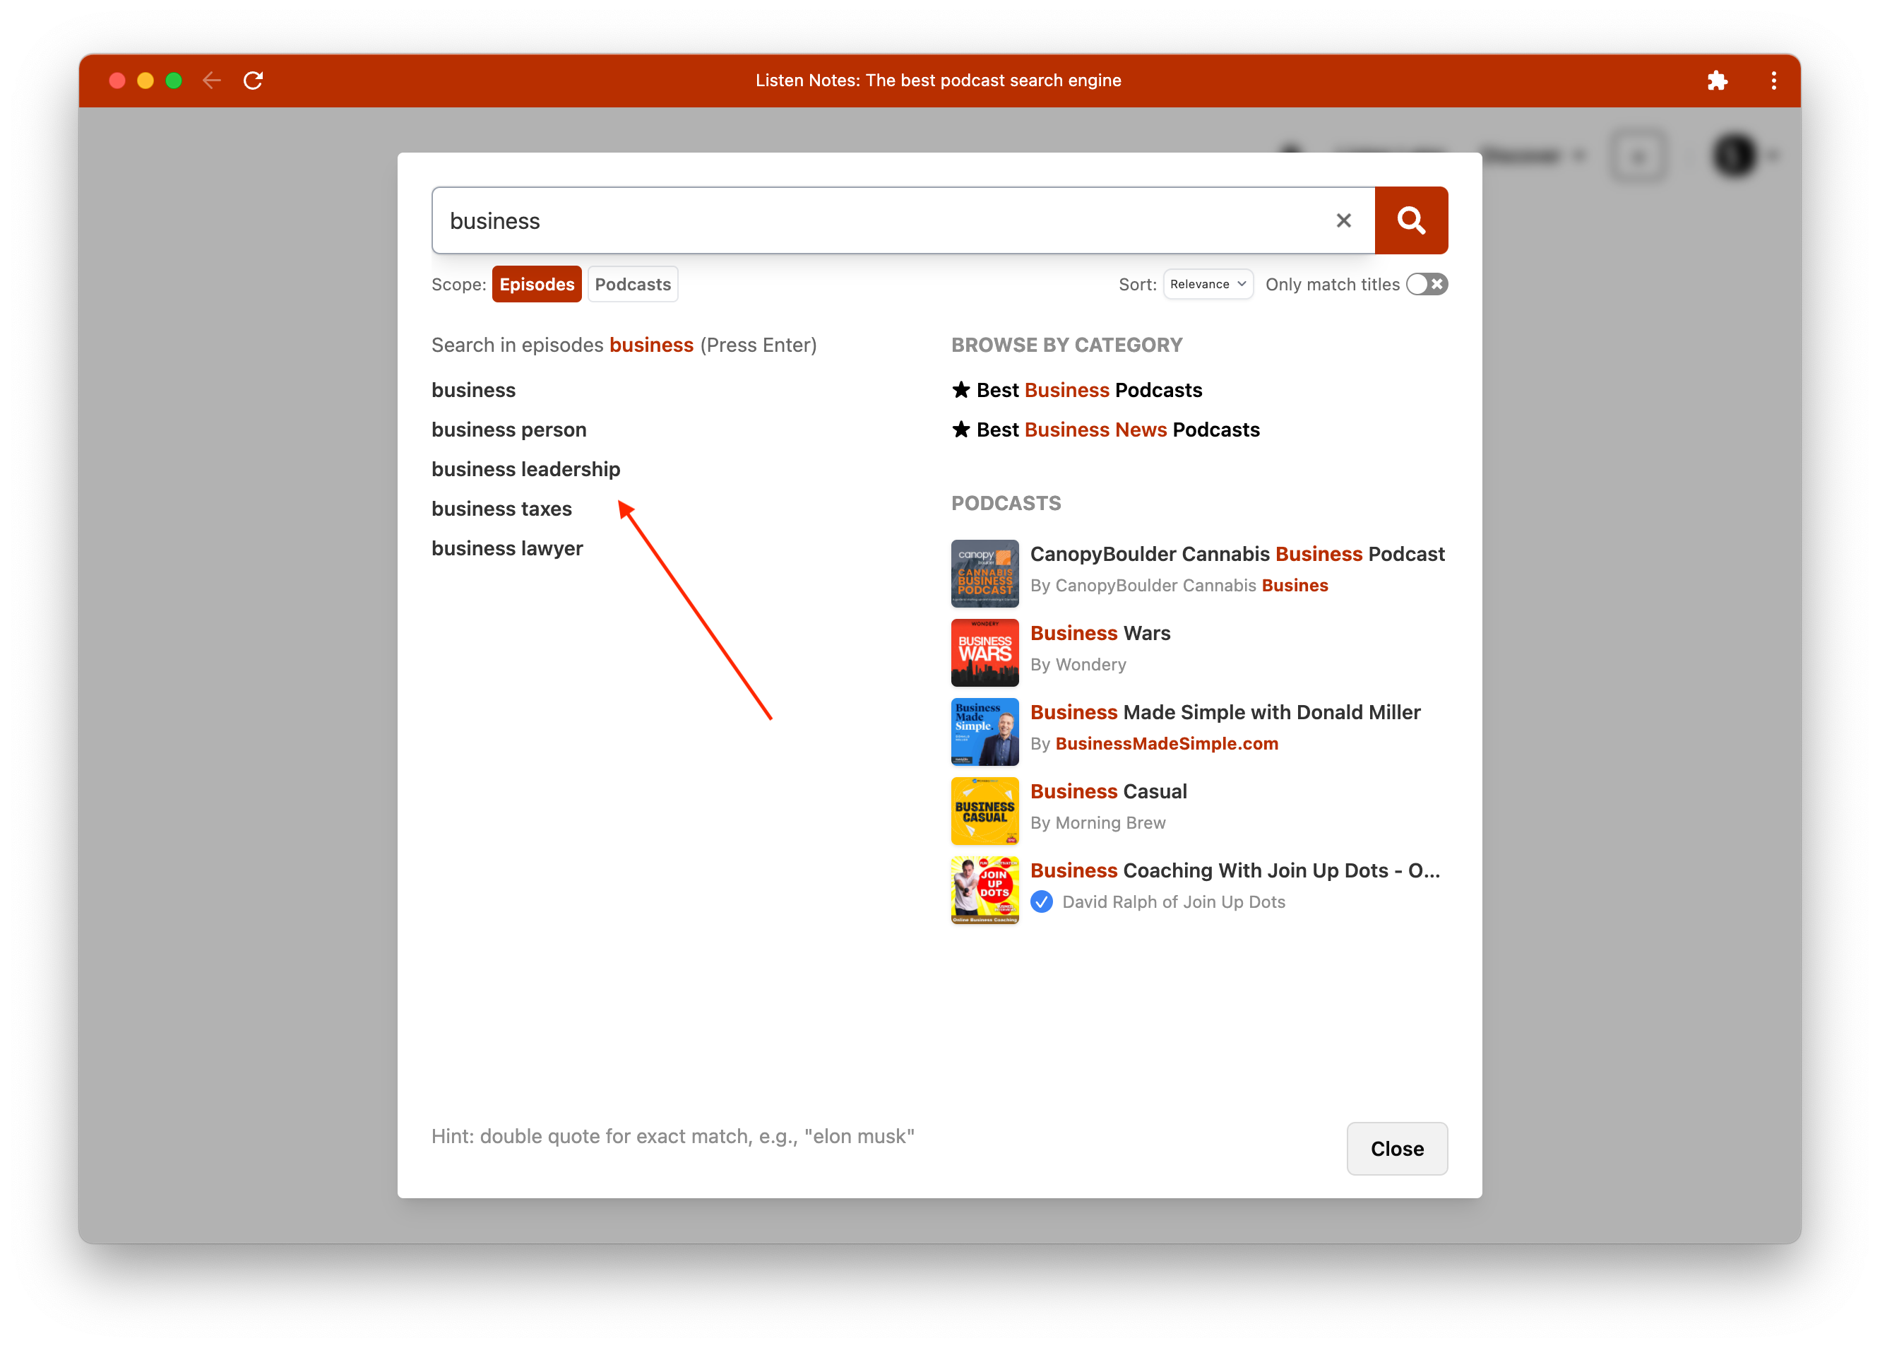Viewport: 1880px width, 1348px height.
Task: Open Business Casual podcast artwork
Action: [x=984, y=811]
